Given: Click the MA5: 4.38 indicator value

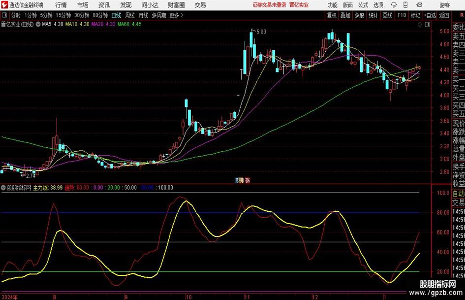Looking at the screenshot, I should (x=53, y=24).
